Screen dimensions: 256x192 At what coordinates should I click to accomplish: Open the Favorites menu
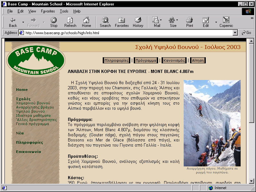pos(48,11)
